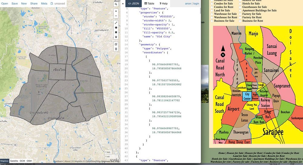The image size is (303, 165).
Task: Open the Save menu
Action: tap(15, 3)
